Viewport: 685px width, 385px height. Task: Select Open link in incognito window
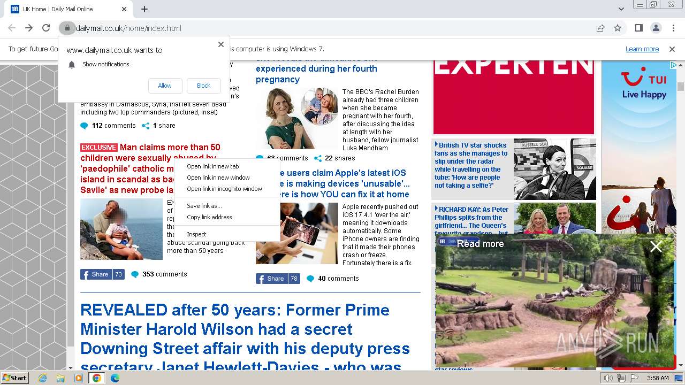(x=227, y=189)
